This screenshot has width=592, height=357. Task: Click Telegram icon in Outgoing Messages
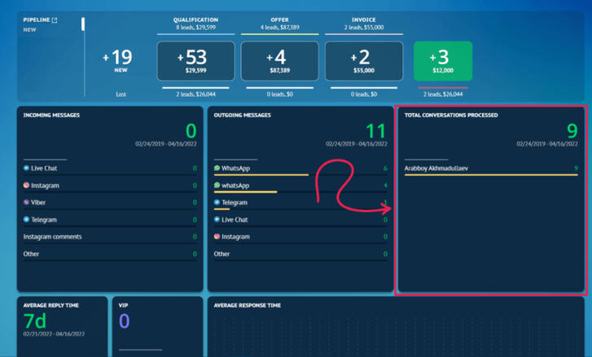217,202
